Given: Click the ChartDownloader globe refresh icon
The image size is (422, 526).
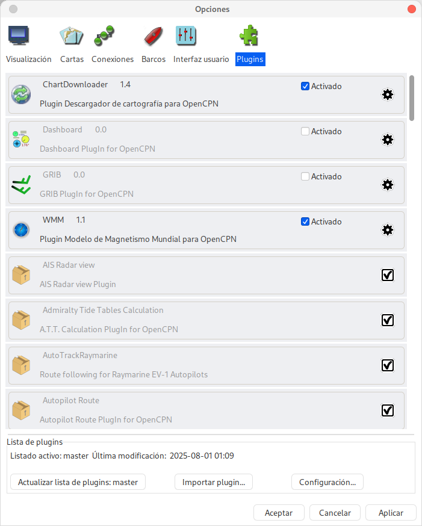Looking at the screenshot, I should [21, 94].
